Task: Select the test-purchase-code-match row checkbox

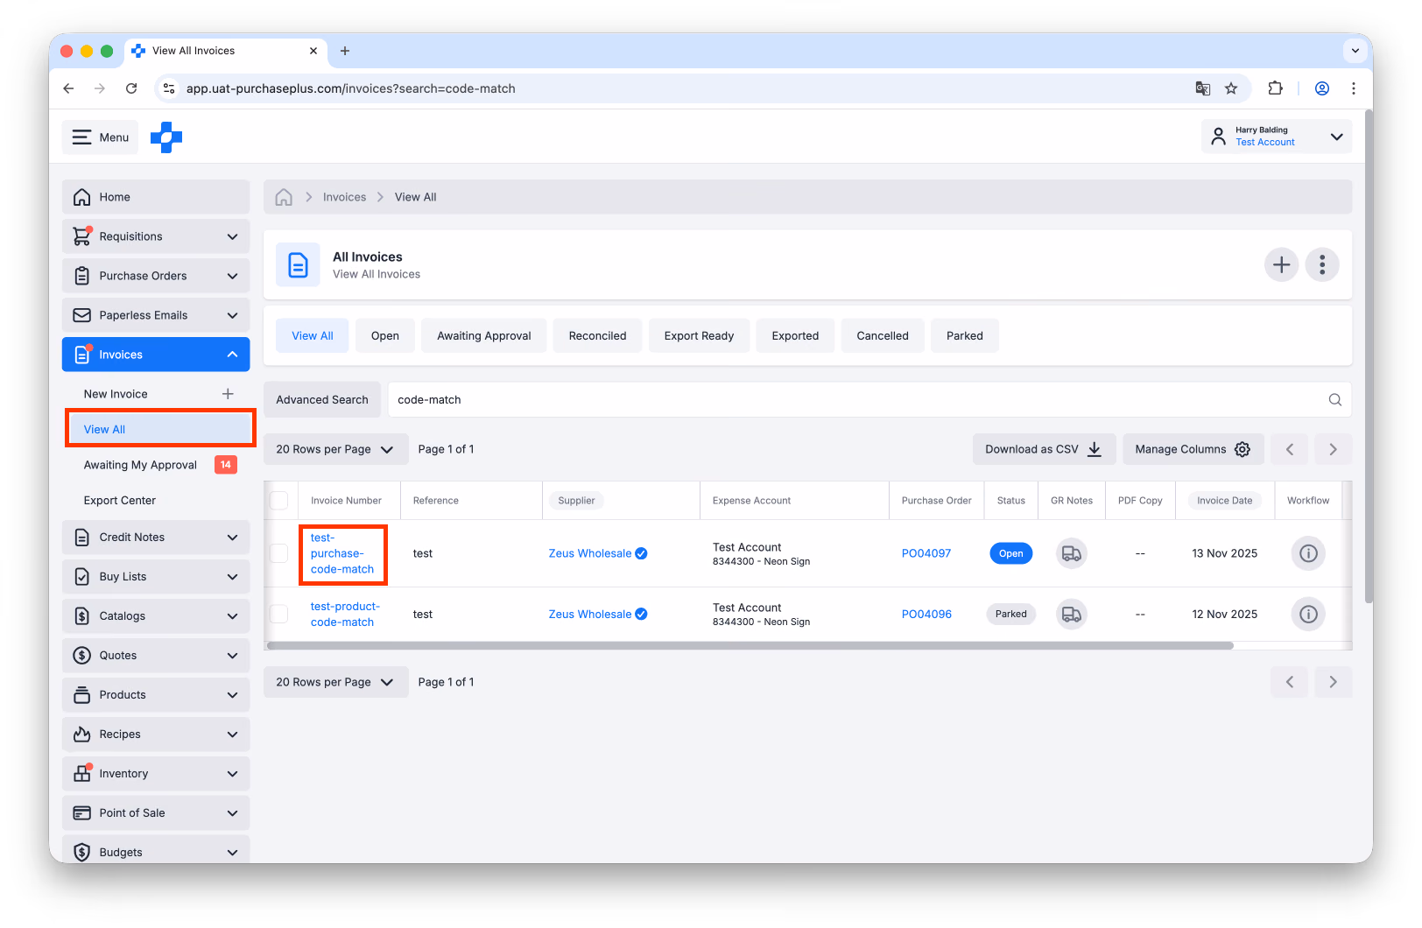Action: 279,553
